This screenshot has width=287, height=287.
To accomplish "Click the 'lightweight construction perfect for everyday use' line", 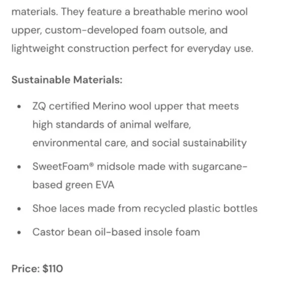I will pos(133,48).
